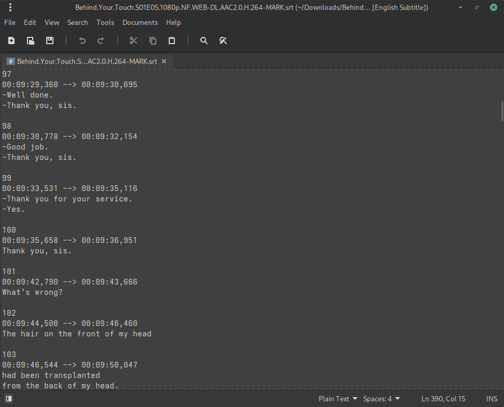Screen dimensions: 504x407
Task: Click 'The hair on the front of my head'
Action: click(77, 334)
